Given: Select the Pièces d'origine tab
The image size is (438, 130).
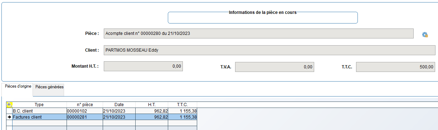Looking at the screenshot, I should pyautogui.click(x=18, y=87).
